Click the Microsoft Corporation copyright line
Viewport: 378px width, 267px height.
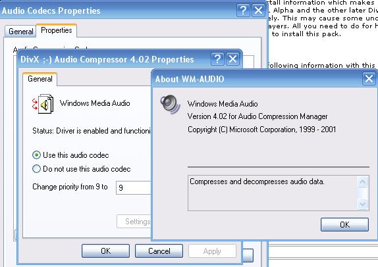coord(261,130)
